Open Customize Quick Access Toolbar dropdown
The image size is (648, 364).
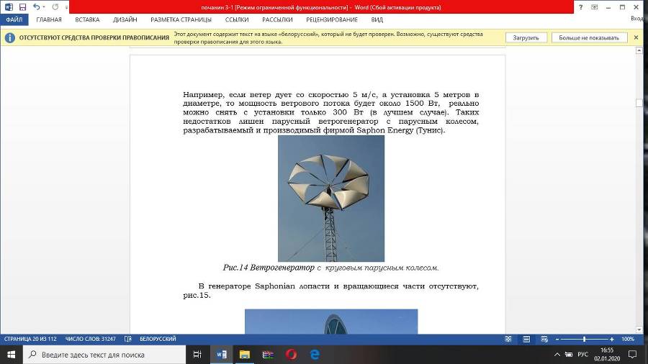point(66,7)
